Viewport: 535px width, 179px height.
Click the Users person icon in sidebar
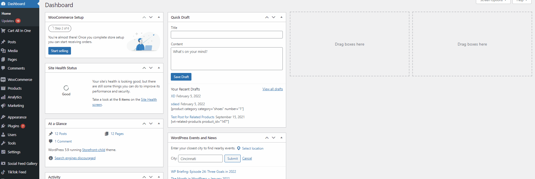3,135
